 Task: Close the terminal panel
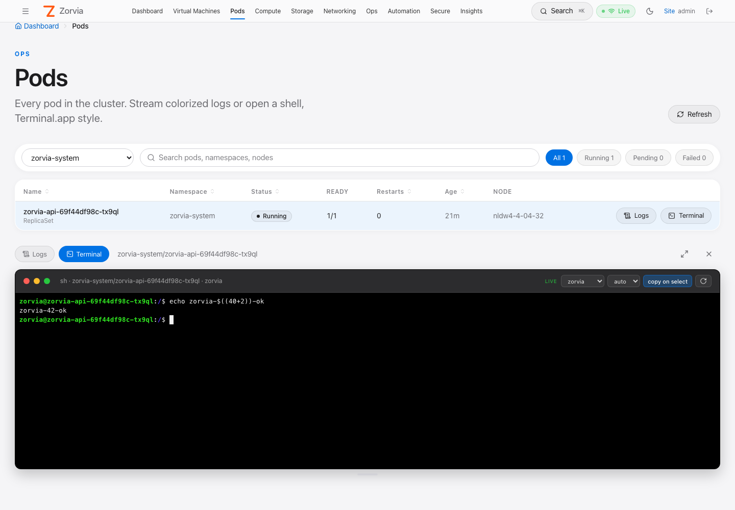709,254
